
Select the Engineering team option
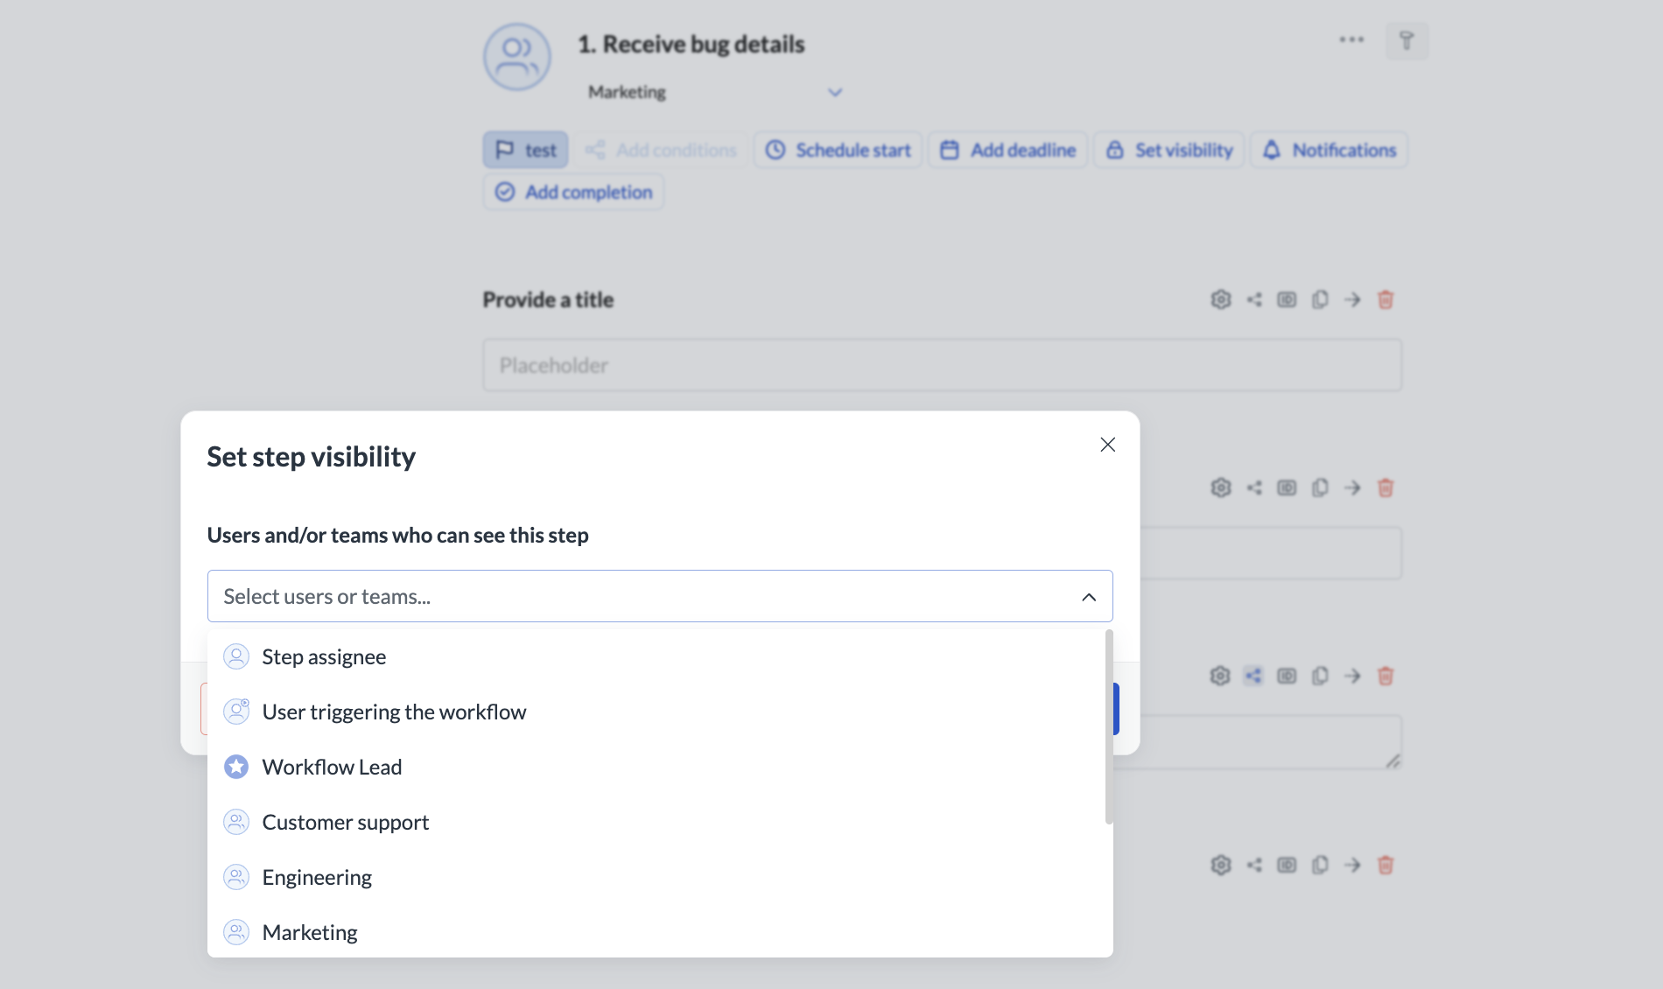pos(317,876)
